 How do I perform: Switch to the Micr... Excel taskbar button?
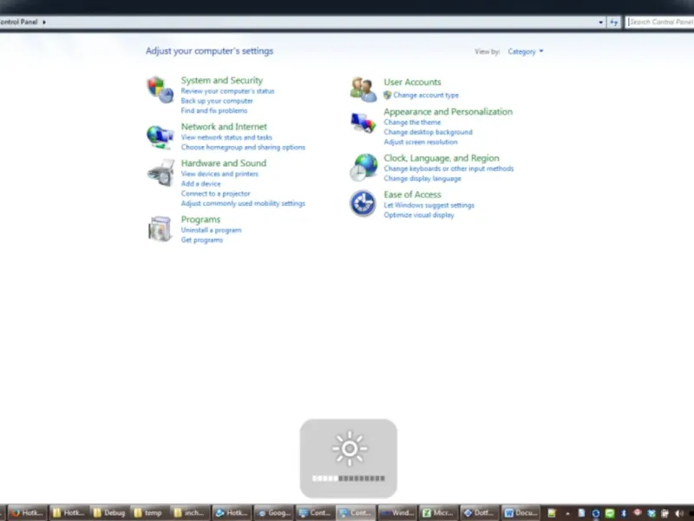(x=438, y=512)
